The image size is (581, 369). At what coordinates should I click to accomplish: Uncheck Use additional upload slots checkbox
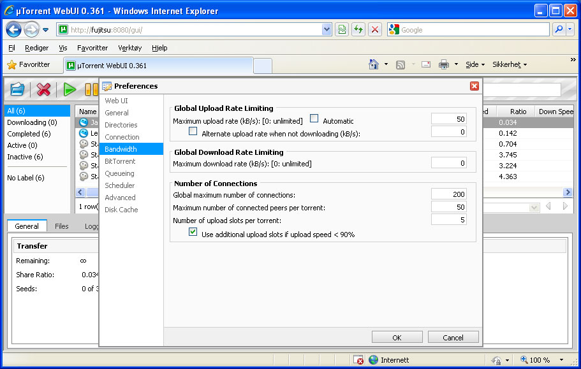[x=193, y=232]
